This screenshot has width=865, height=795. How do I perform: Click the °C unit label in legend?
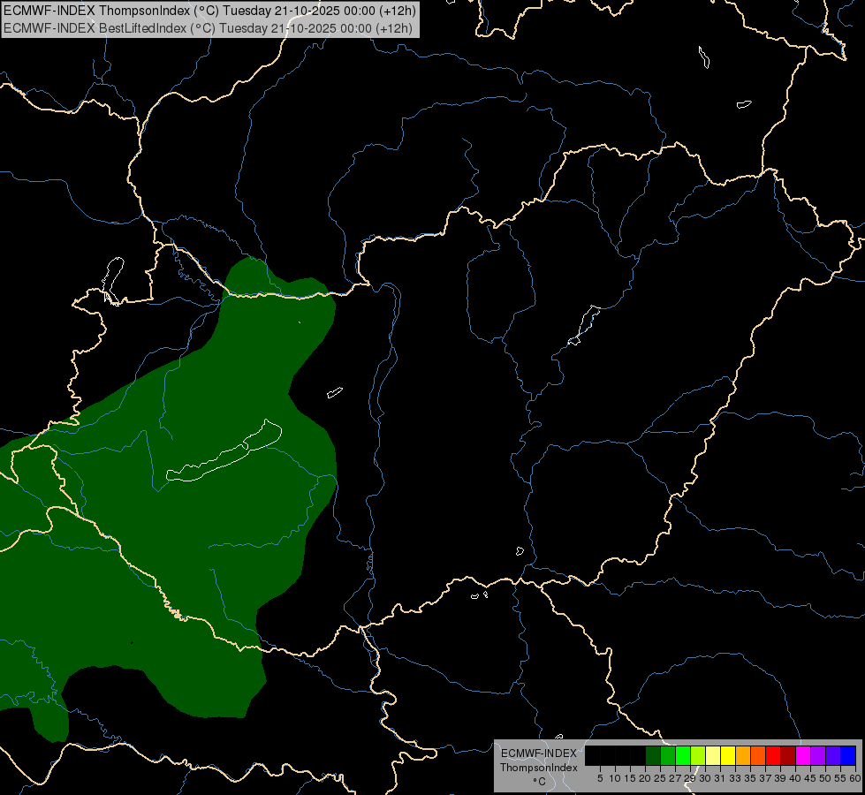point(540,782)
